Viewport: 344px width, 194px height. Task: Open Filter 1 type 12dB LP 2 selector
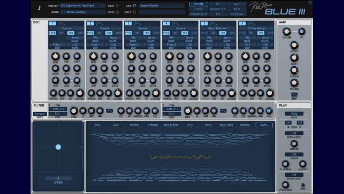tap(57, 109)
